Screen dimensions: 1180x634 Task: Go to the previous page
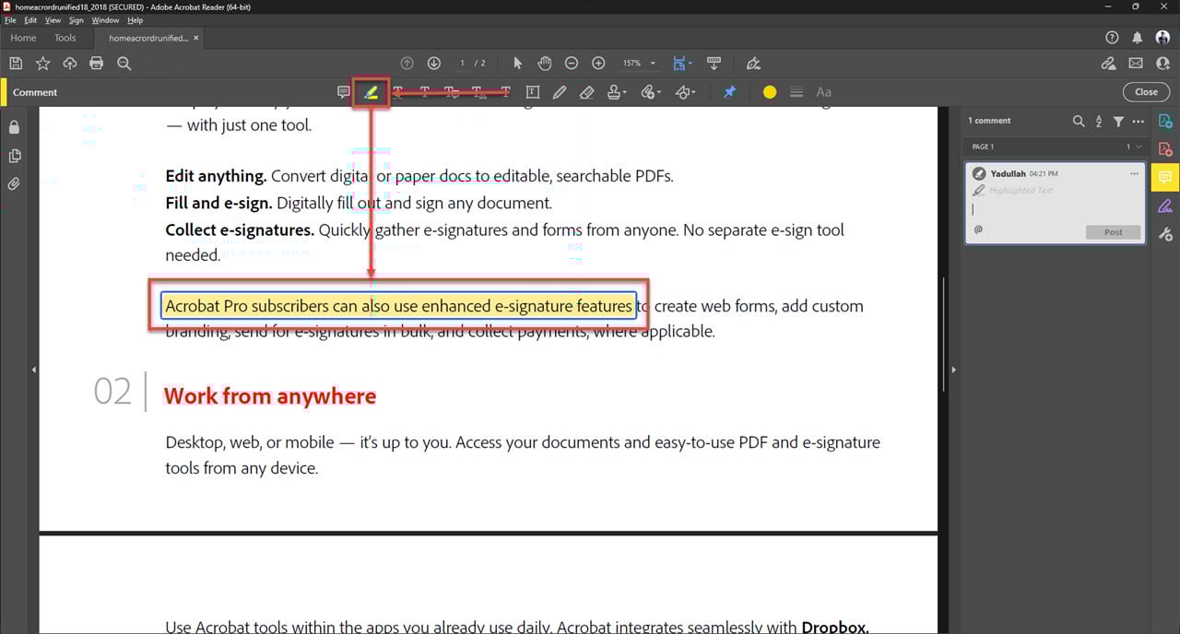(407, 64)
